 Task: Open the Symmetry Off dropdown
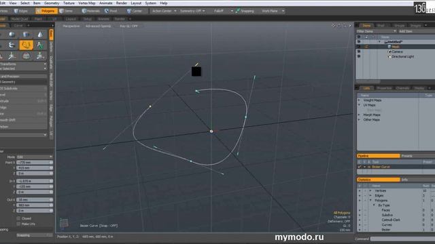pos(192,11)
